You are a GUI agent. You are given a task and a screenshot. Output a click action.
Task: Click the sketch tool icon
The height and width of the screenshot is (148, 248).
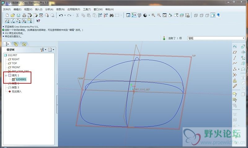click(x=235, y=46)
